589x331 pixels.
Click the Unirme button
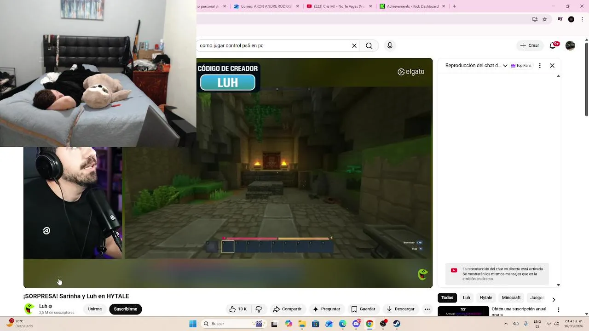[95, 309]
